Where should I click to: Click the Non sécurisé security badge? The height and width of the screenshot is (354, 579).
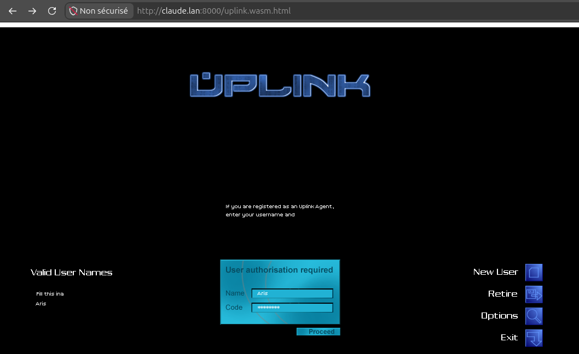coord(99,11)
